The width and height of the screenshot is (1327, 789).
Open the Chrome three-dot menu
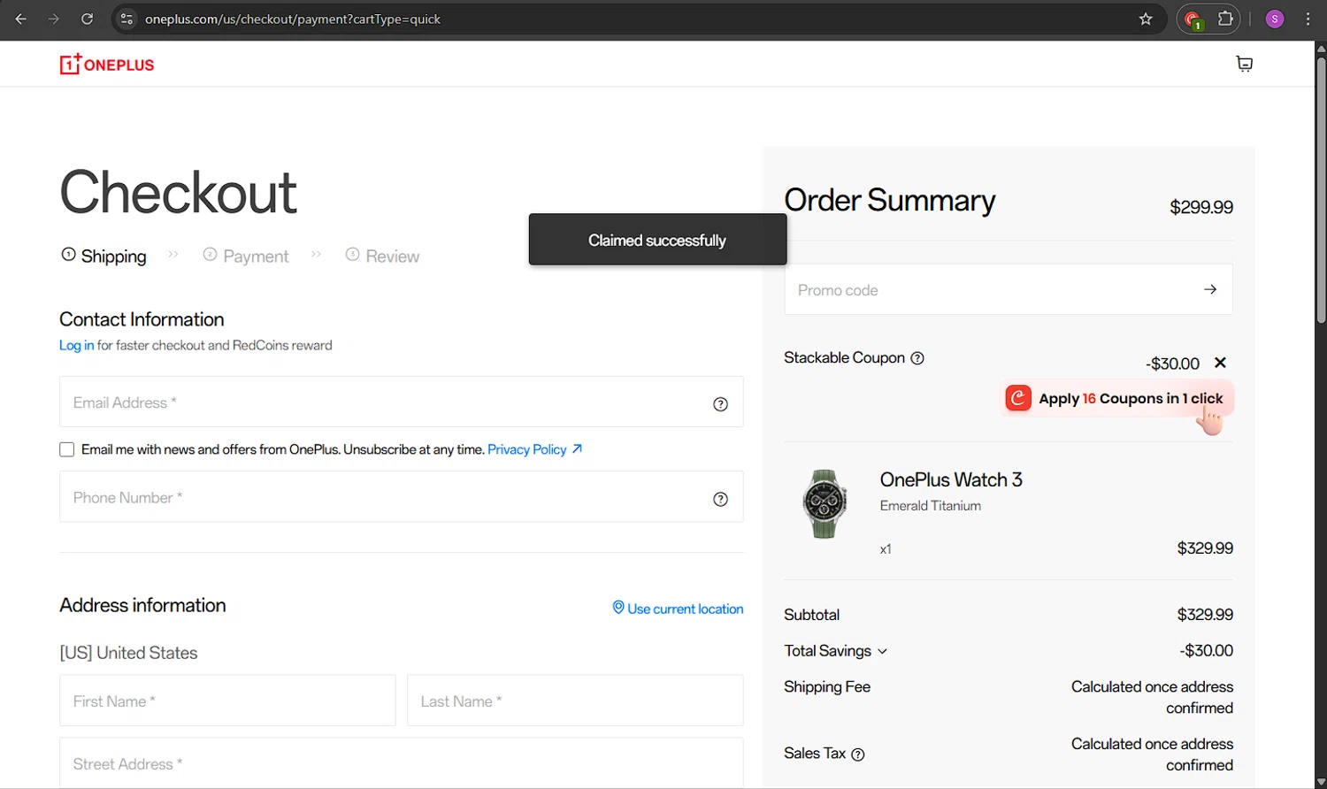(1308, 19)
